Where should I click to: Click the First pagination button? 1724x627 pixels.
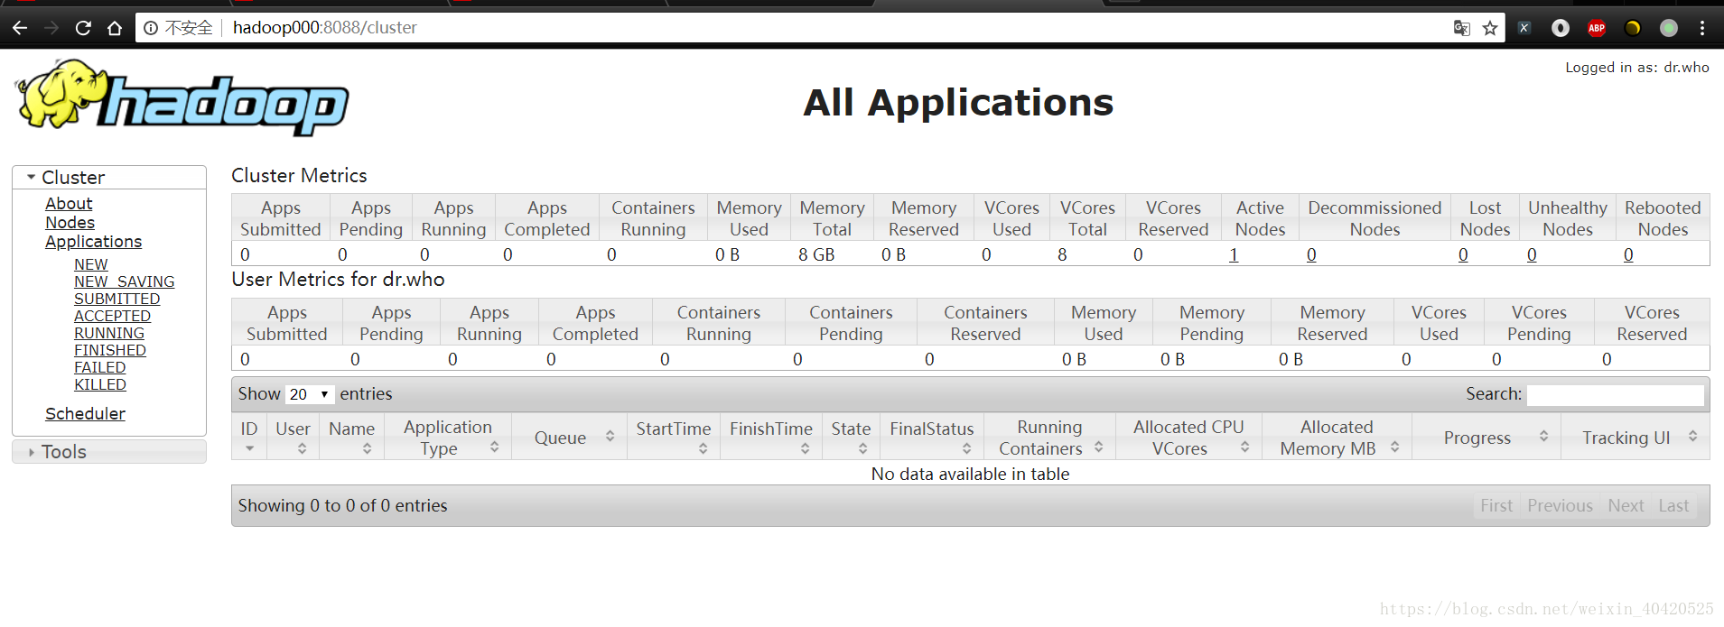click(x=1496, y=505)
